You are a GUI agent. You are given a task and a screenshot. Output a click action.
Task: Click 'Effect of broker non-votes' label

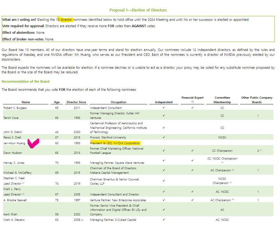click(x=23, y=39)
